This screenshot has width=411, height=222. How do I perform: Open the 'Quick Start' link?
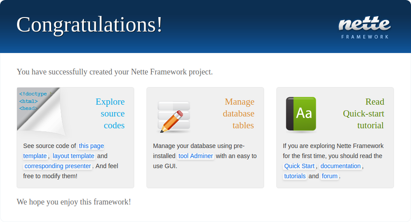(x=299, y=166)
